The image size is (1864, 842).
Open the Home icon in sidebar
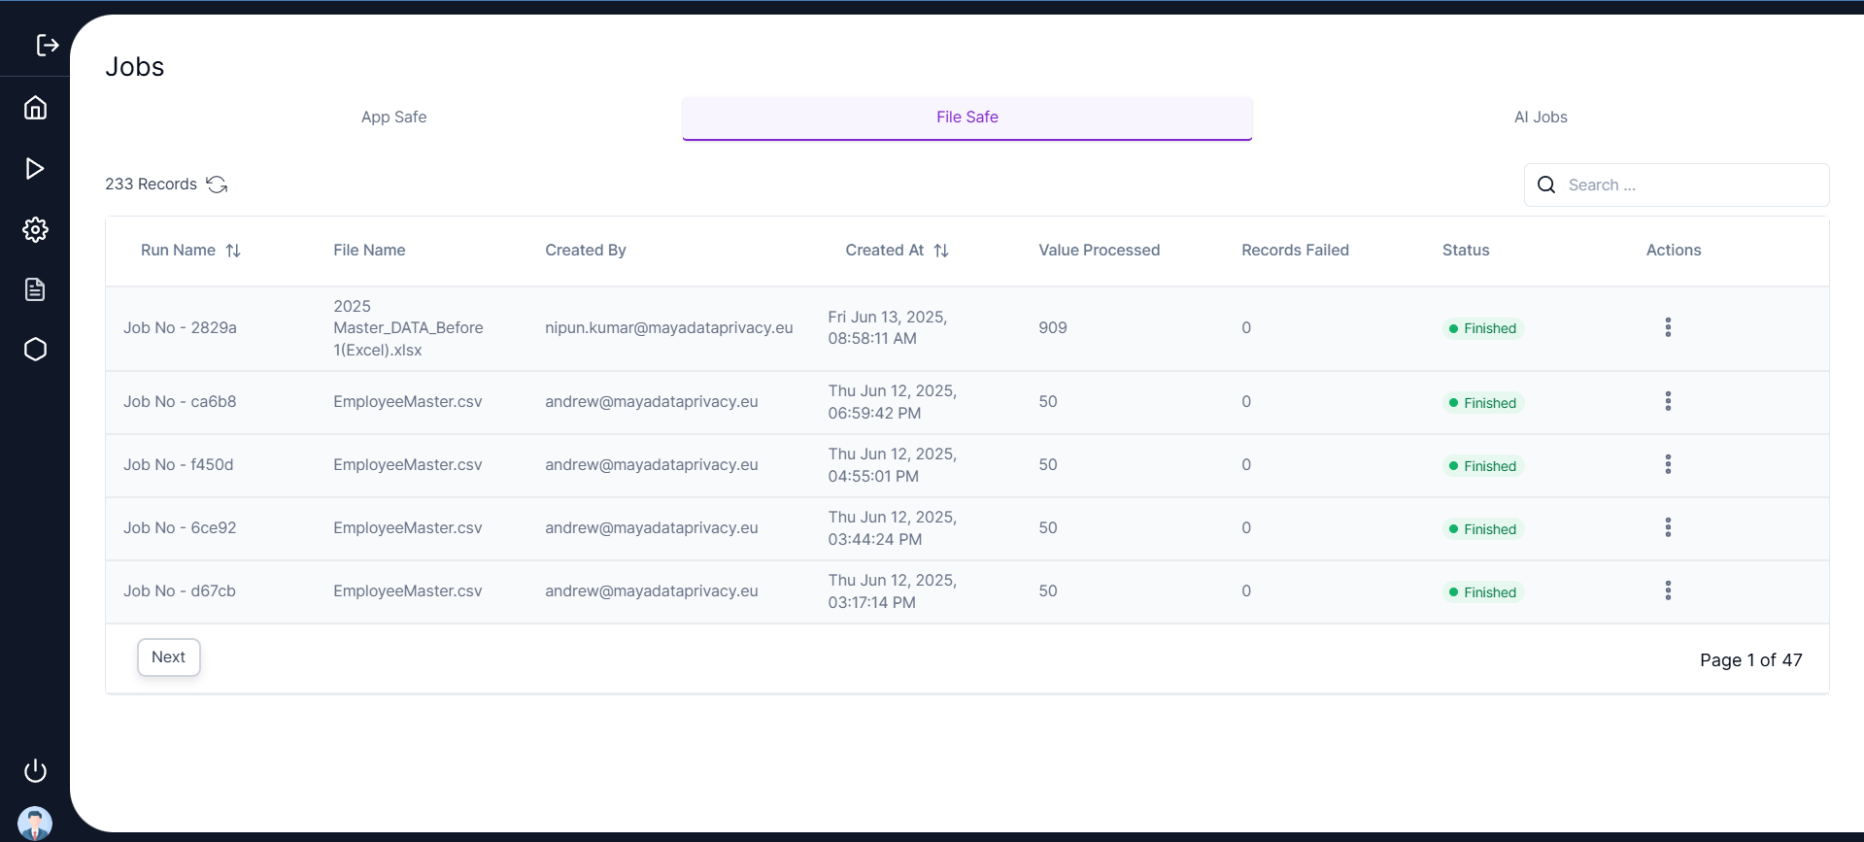click(35, 108)
